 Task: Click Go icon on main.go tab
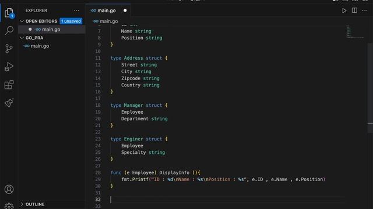[93, 10]
